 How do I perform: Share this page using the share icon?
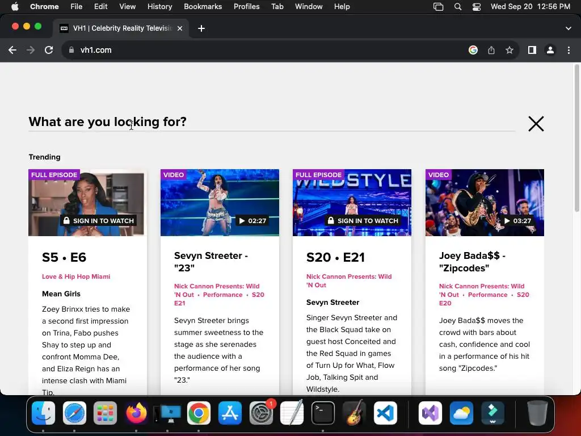[x=491, y=50]
